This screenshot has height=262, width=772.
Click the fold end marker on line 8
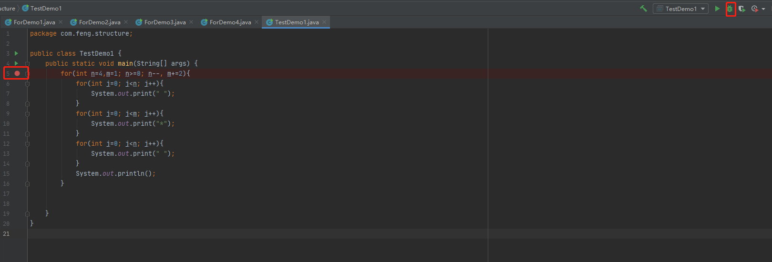coord(27,104)
